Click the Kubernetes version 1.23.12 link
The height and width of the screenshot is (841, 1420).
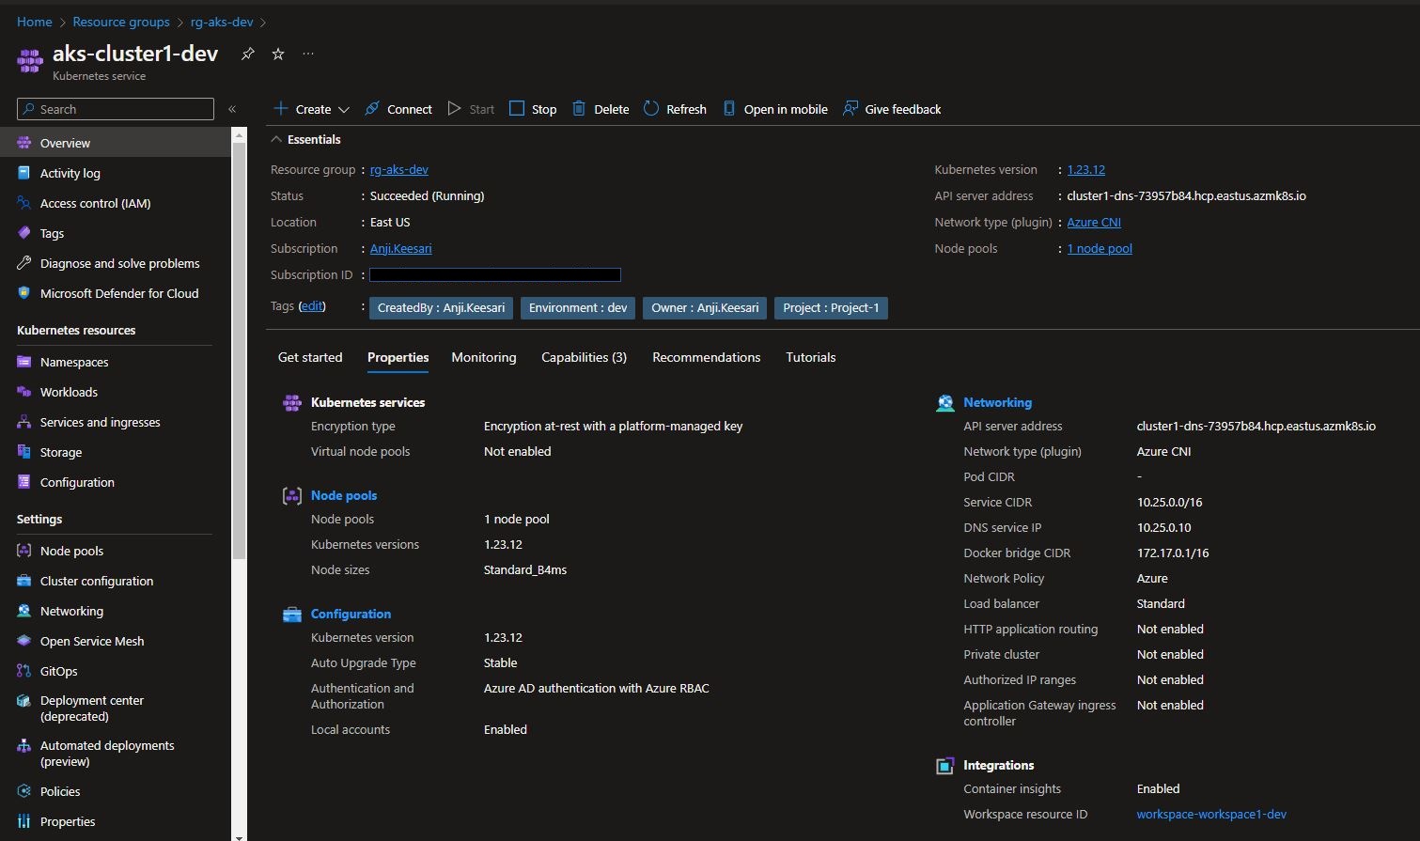(1086, 170)
